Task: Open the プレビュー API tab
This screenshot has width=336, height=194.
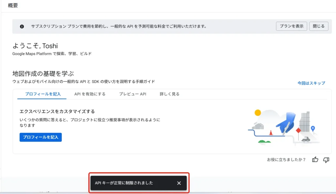Action: coord(133,94)
